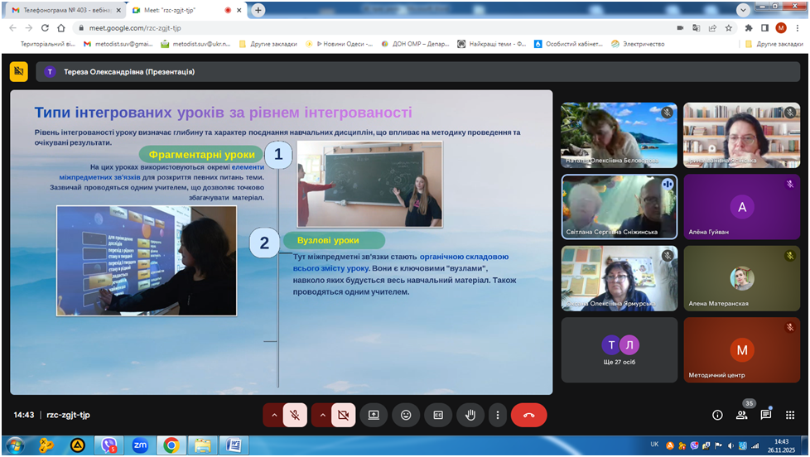Expand audio settings arrow beside microphone
810x457 pixels.
[273, 415]
